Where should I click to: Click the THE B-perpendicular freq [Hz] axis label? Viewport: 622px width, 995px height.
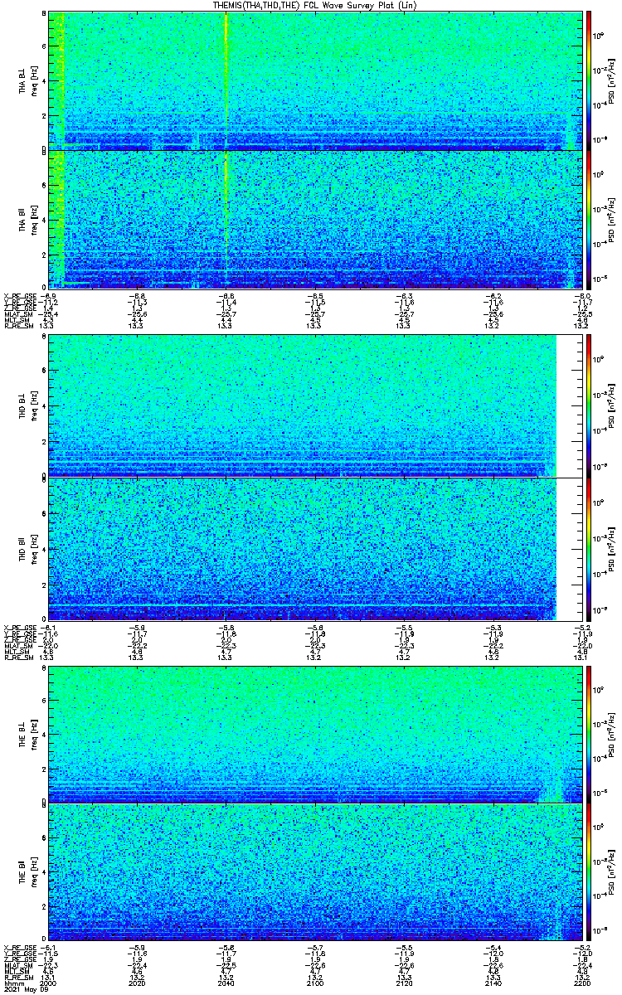click(33, 734)
